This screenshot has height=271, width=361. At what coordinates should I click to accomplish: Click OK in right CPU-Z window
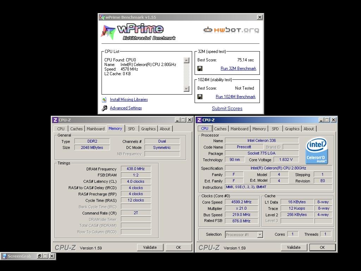[322, 247]
